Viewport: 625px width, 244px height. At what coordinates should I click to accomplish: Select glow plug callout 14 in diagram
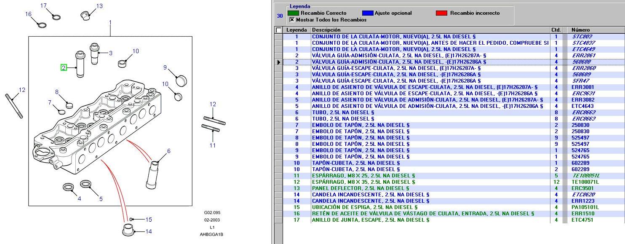(149, 231)
